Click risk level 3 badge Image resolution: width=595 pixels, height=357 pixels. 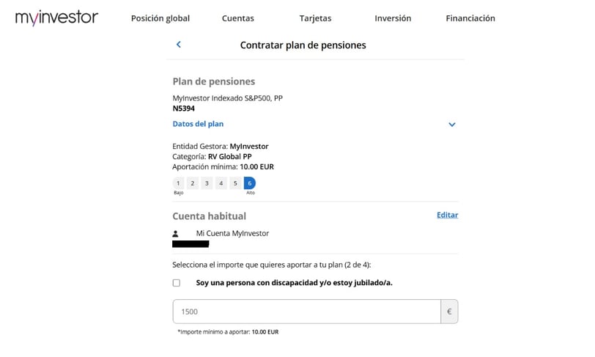(x=207, y=183)
